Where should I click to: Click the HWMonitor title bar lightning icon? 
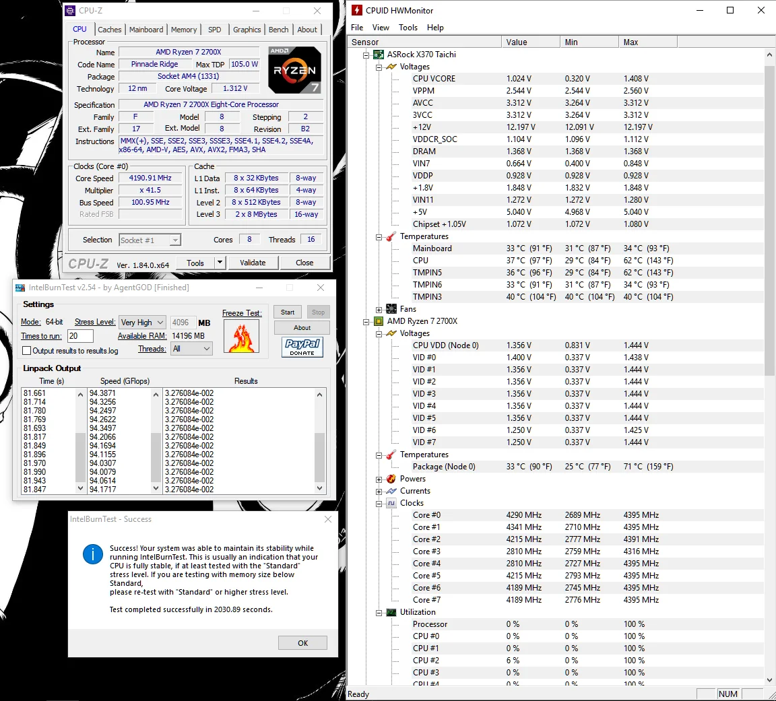point(357,10)
